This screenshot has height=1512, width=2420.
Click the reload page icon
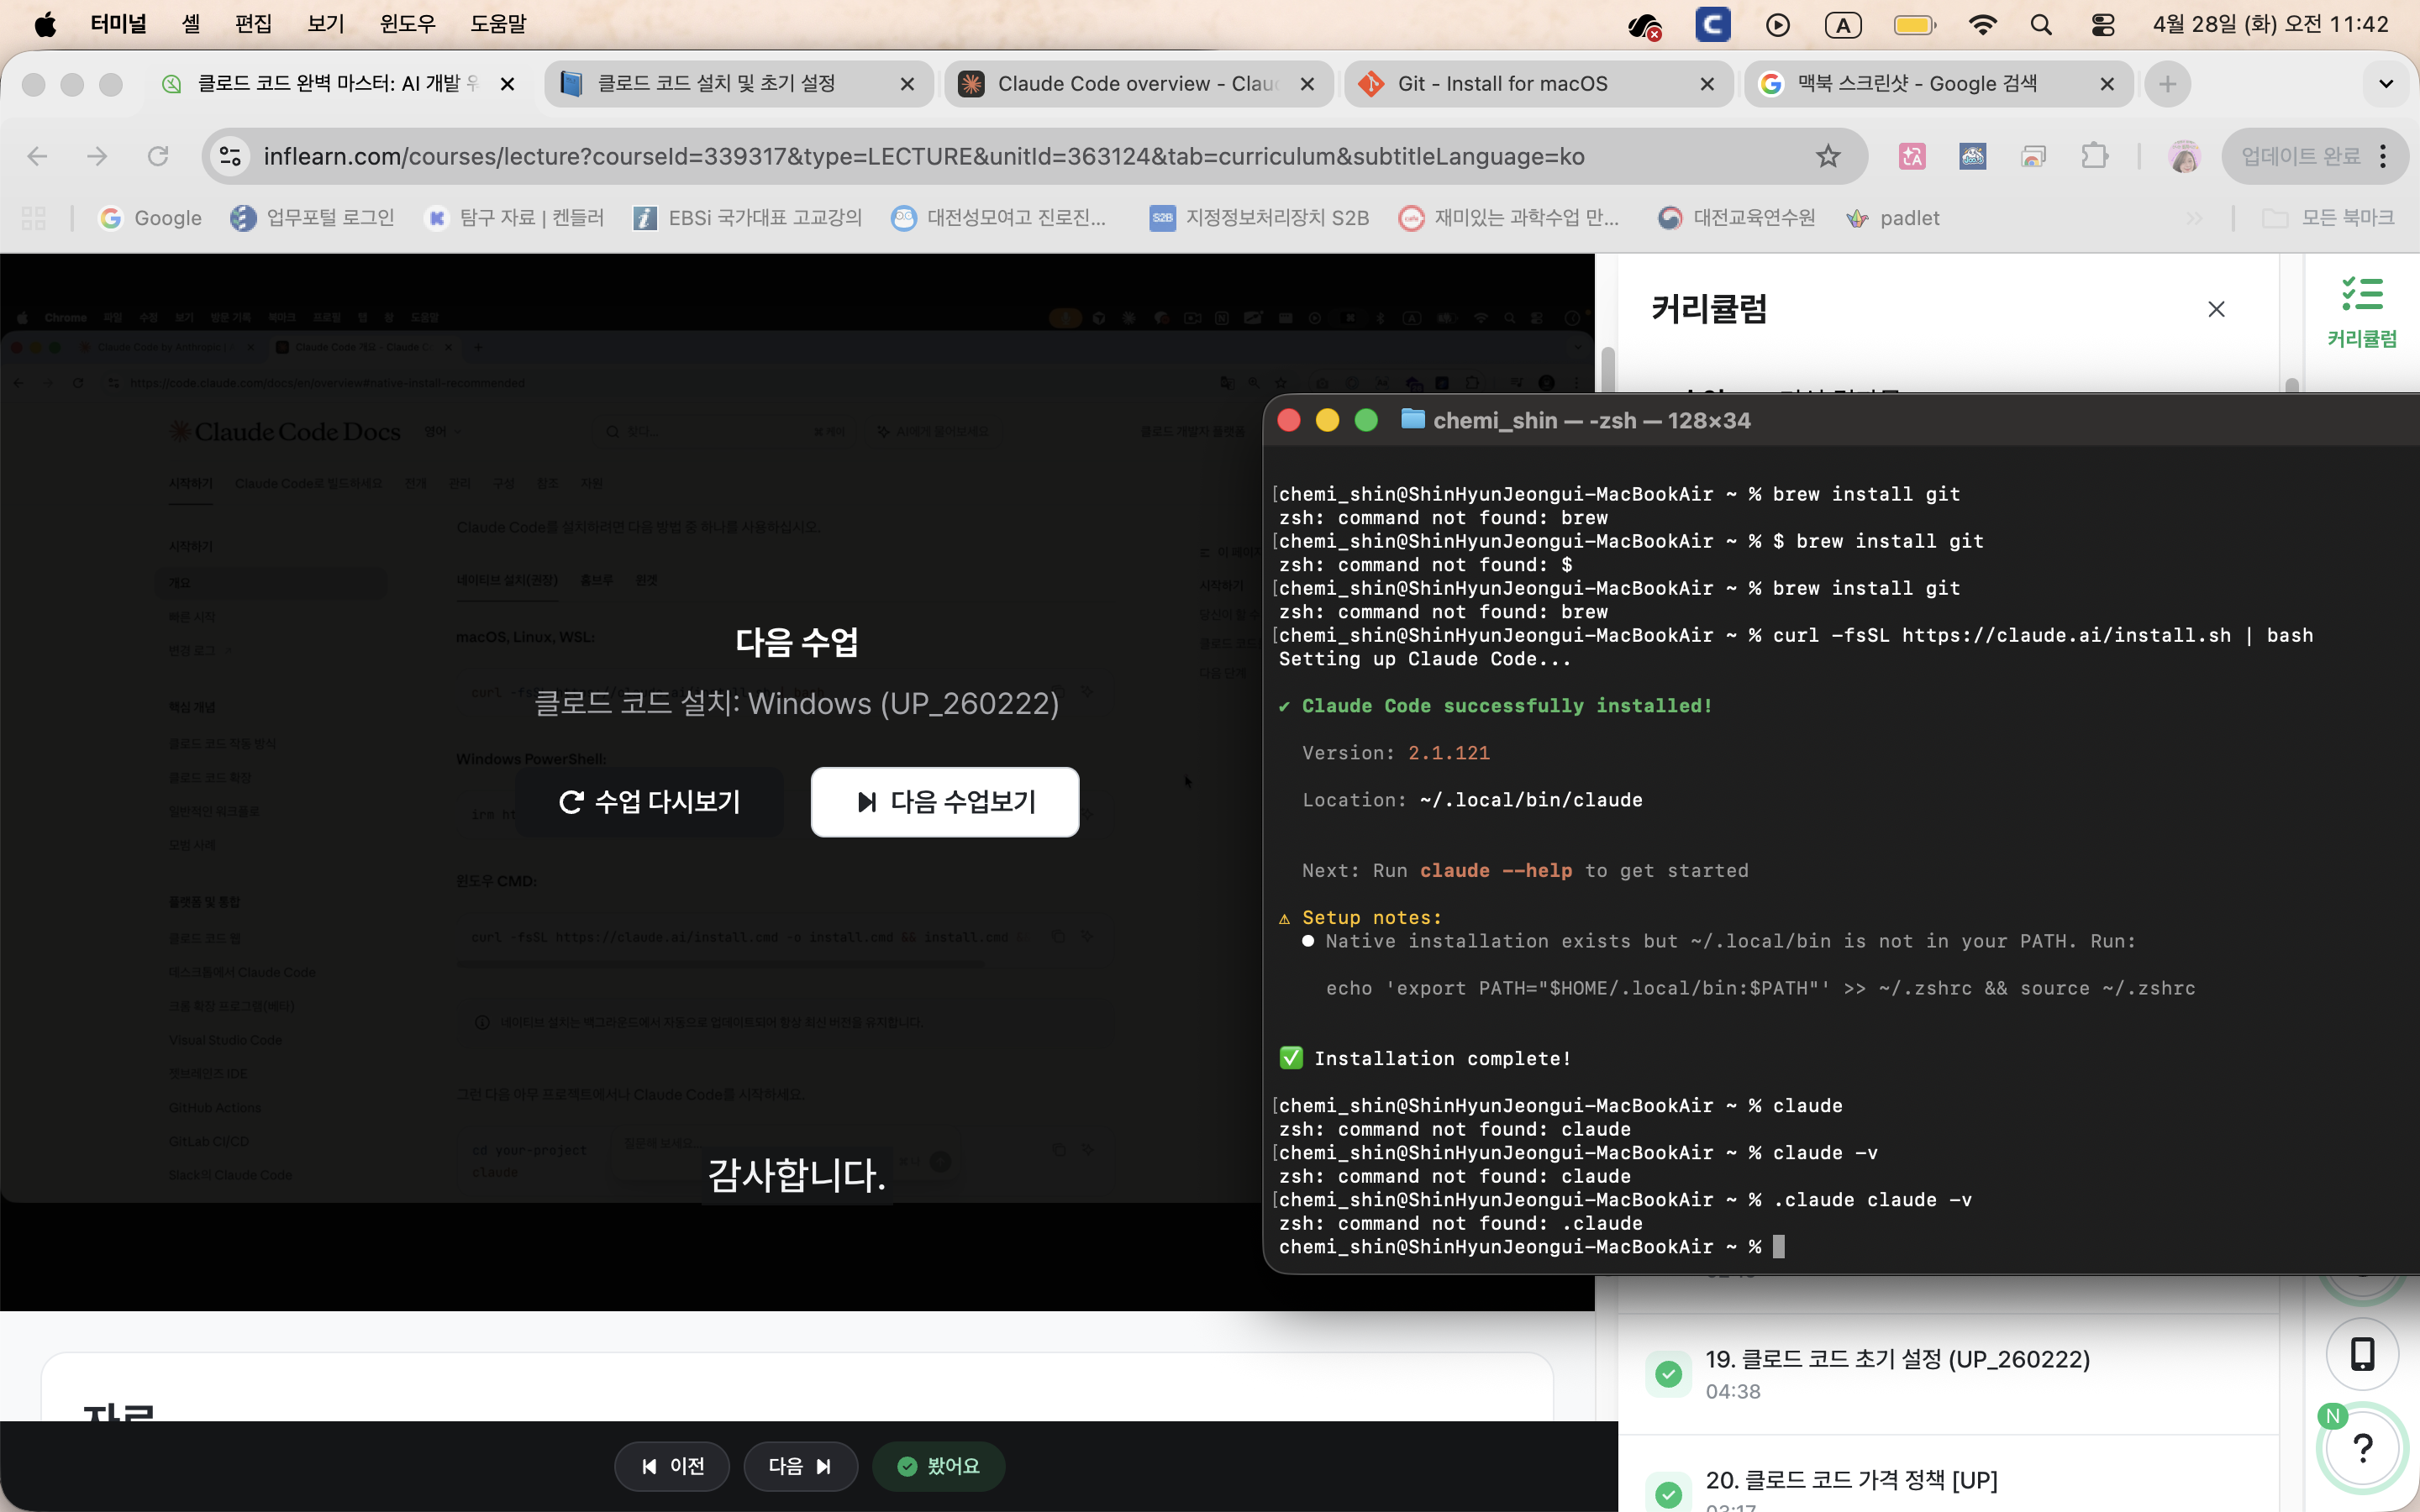tap(158, 156)
